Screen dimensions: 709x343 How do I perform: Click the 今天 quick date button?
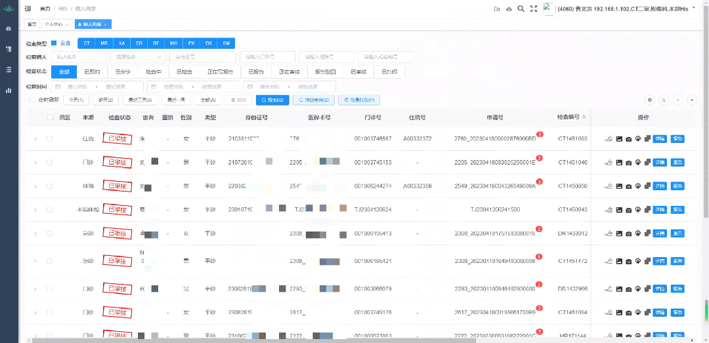point(76,100)
